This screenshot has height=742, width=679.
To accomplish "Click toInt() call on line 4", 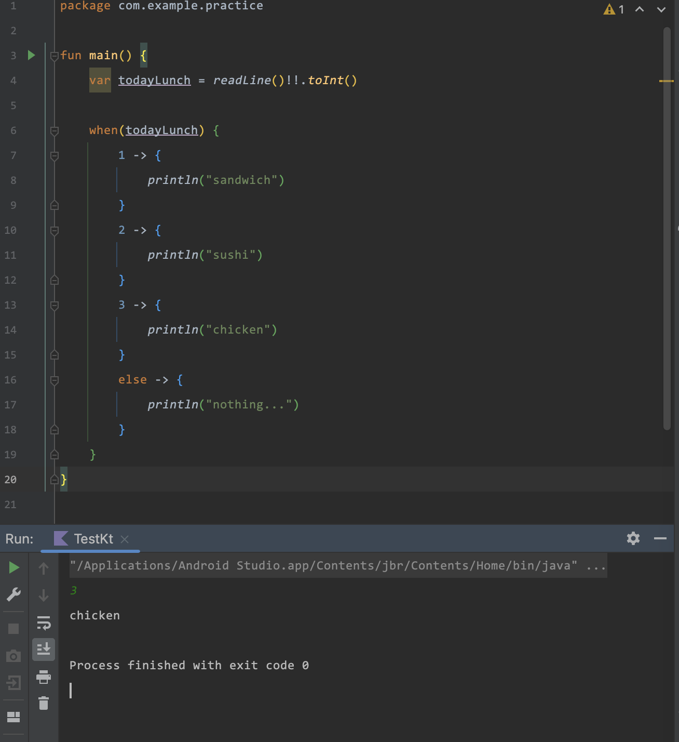I will (332, 80).
